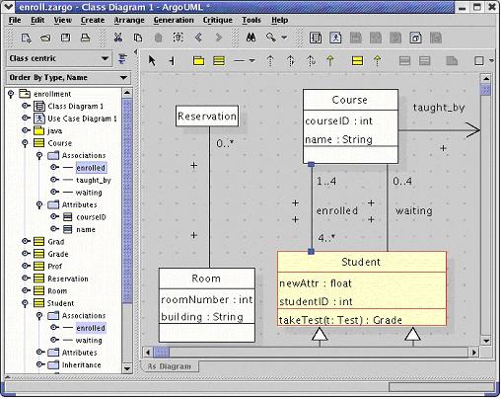Click the binoculars find icon
Screen dimensions: 501x399
click(x=251, y=38)
